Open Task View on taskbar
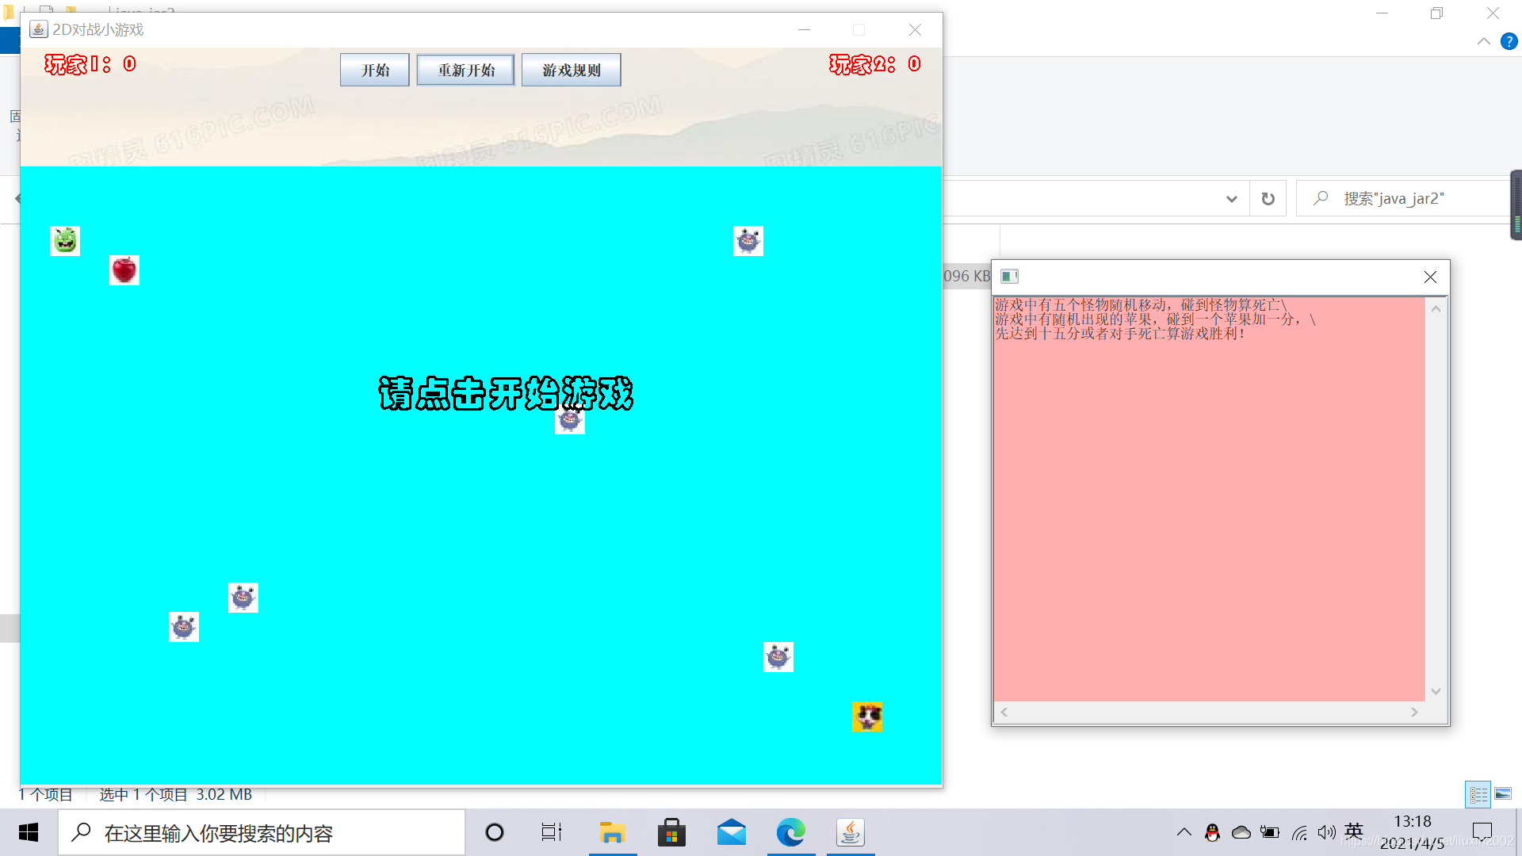Image resolution: width=1522 pixels, height=856 pixels. 552,832
